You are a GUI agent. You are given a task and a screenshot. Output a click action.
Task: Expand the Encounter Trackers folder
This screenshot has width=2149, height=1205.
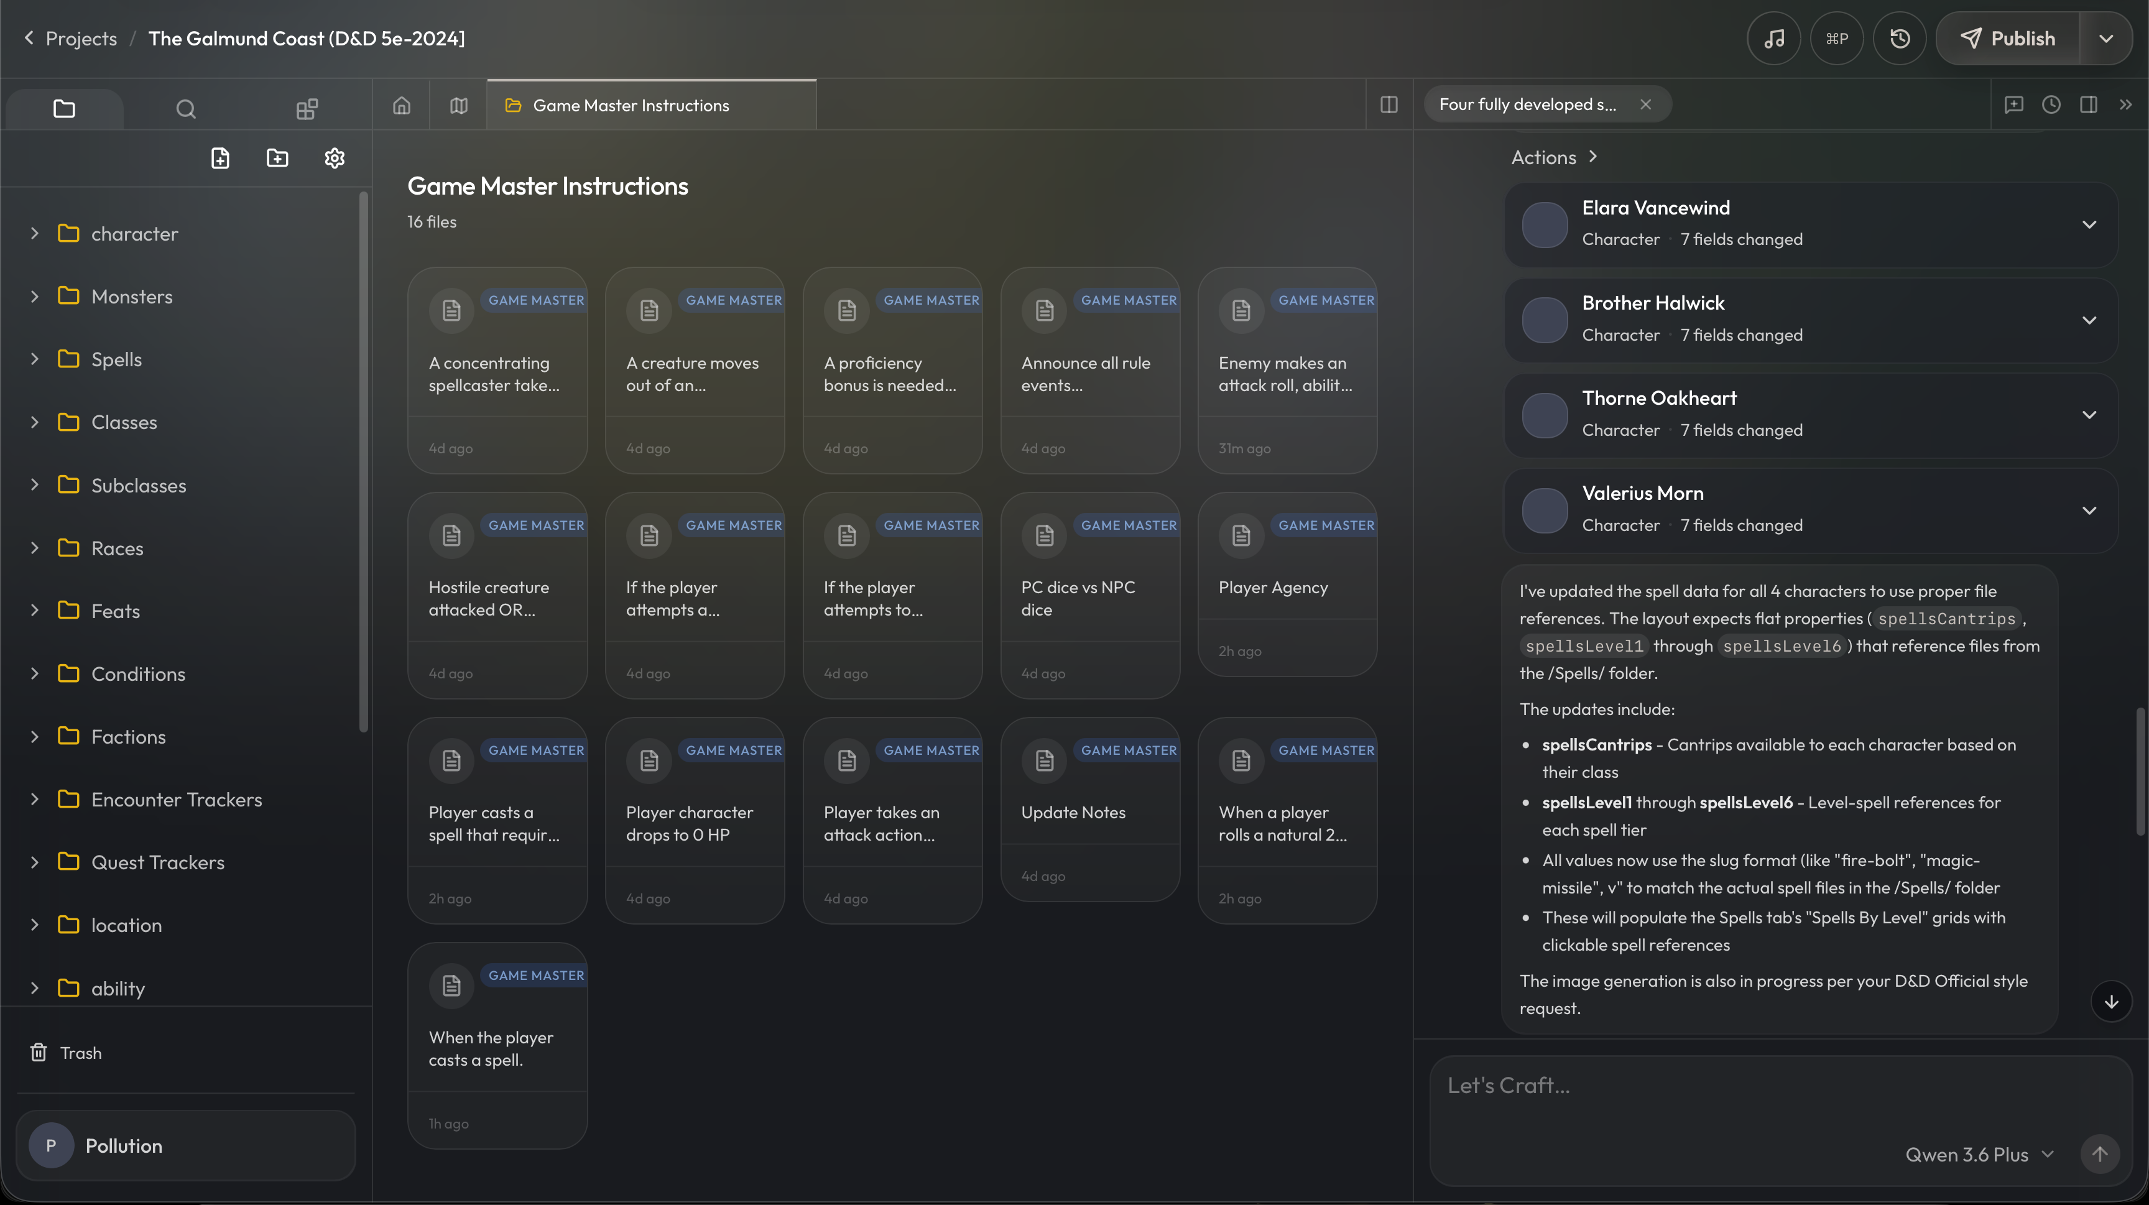tap(34, 799)
